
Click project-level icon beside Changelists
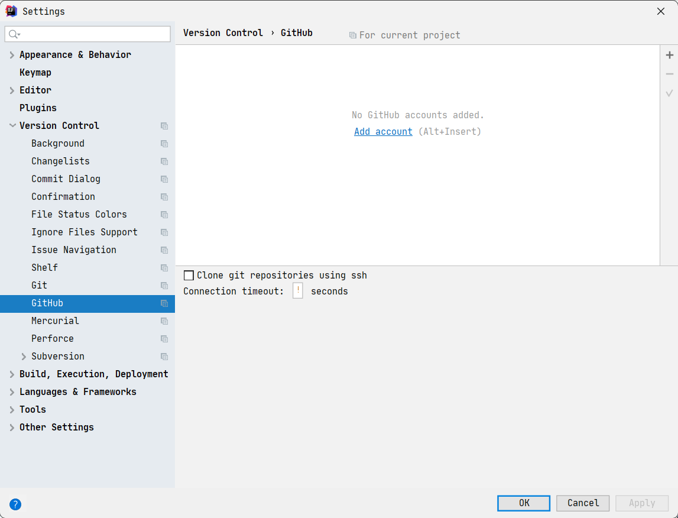[164, 161]
